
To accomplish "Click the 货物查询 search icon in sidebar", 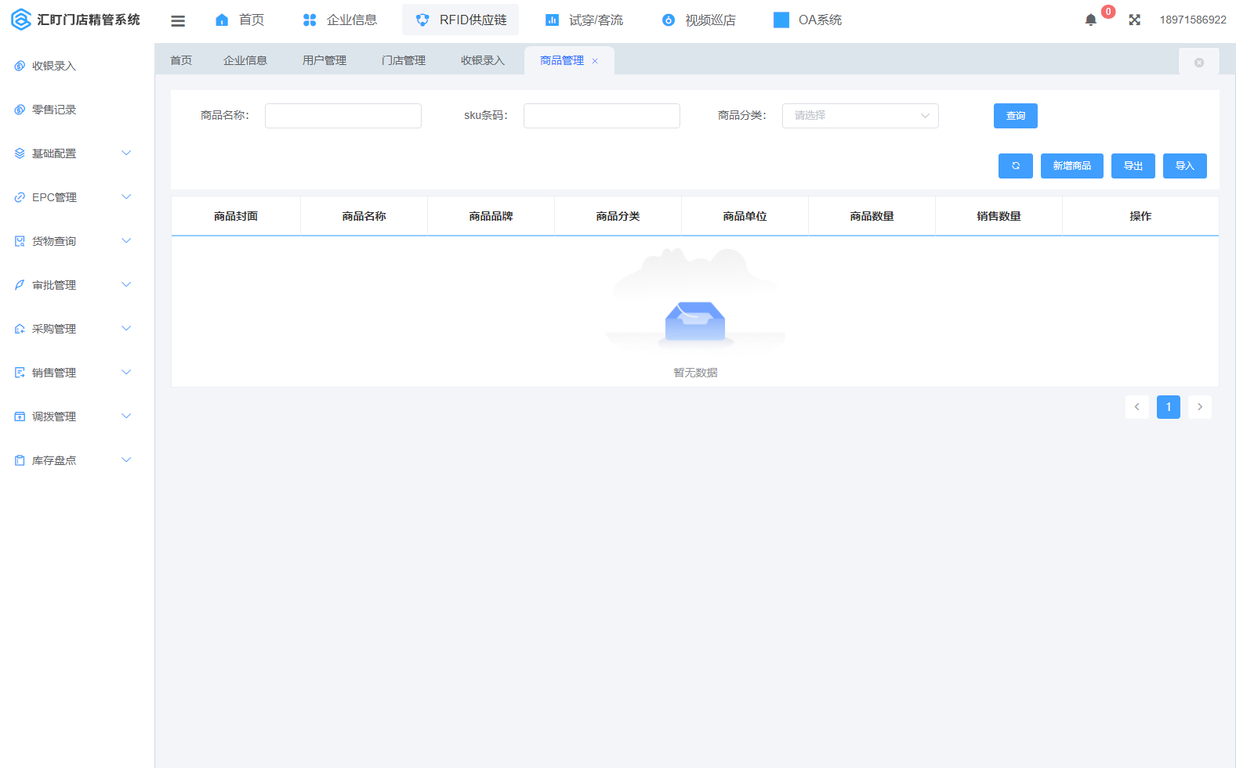I will pyautogui.click(x=20, y=241).
